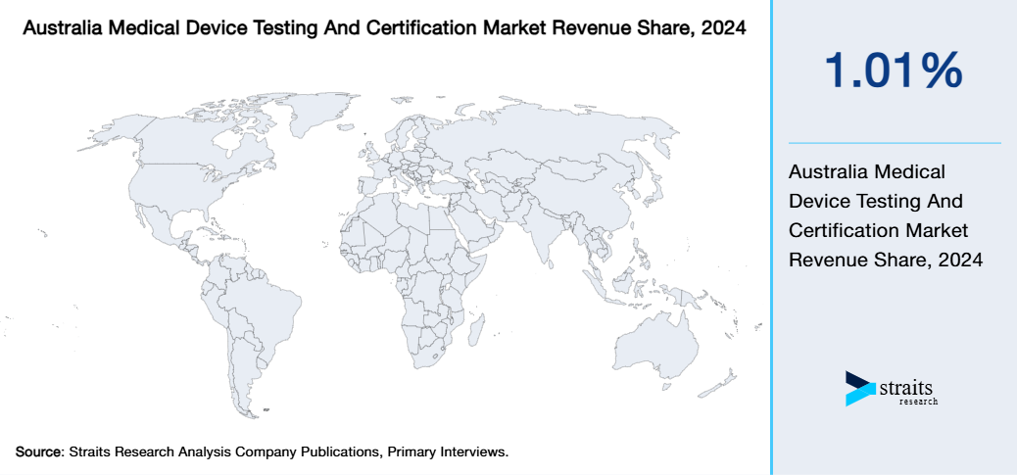
Task: Click the chart title about Australia Medical Device Testing
Action: tap(384, 29)
